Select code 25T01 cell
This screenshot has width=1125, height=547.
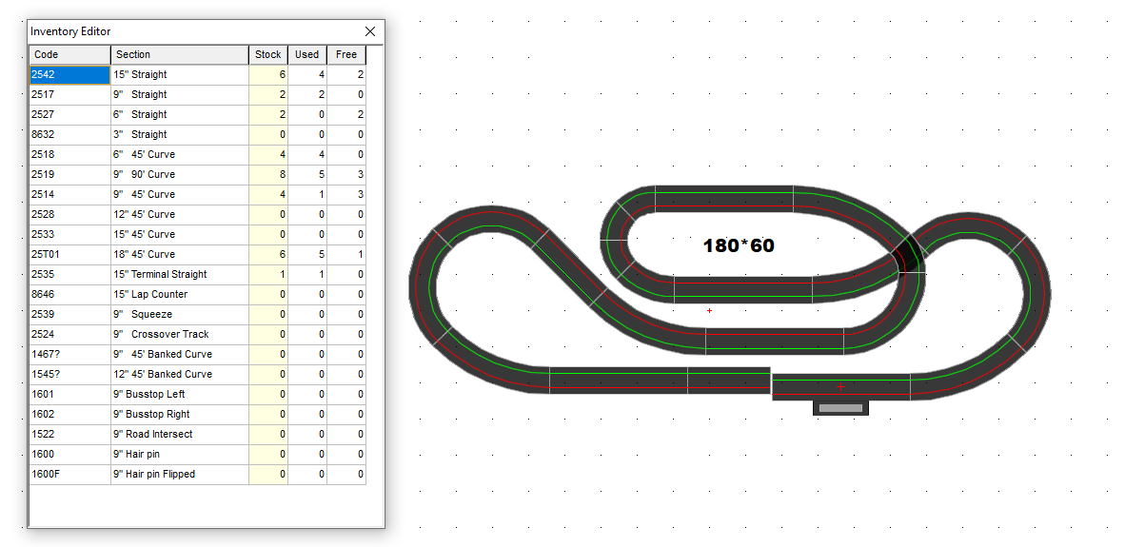click(69, 255)
